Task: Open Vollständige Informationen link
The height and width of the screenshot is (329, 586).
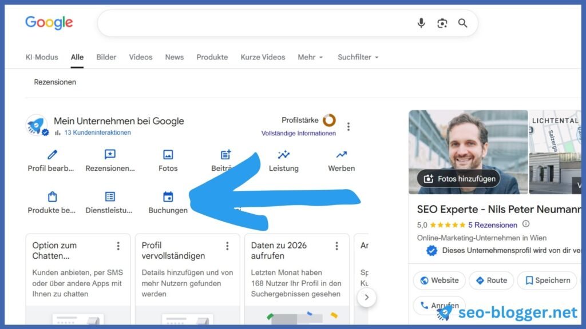Action: (298, 133)
